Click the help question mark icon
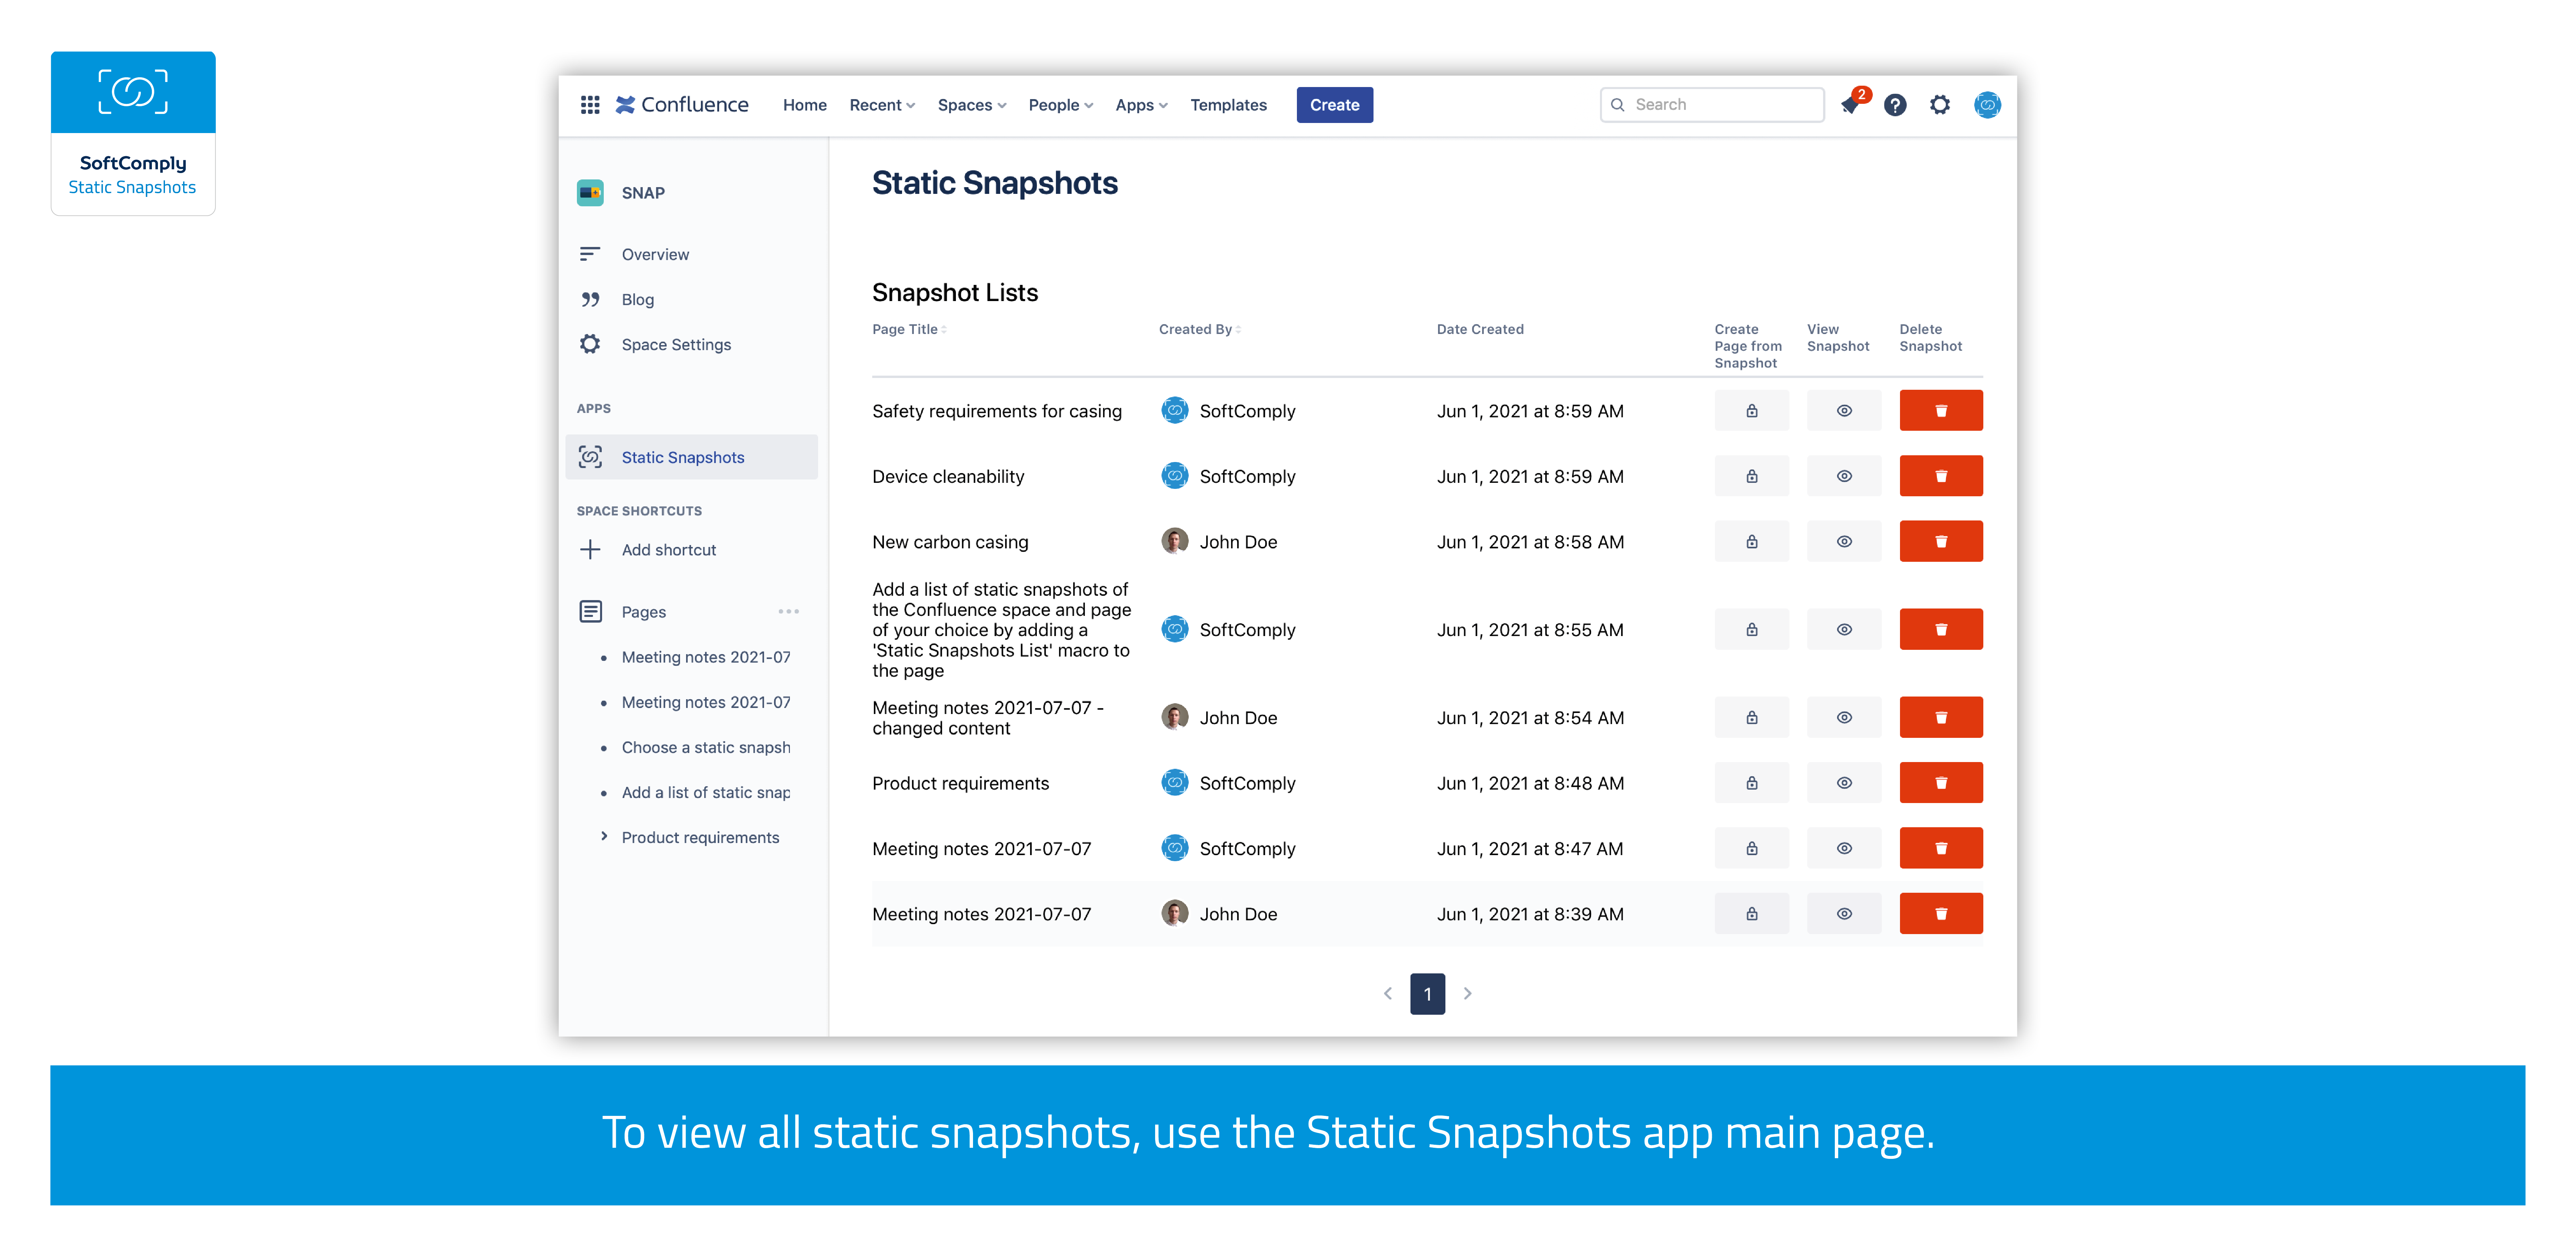2576x1260 pixels. pos(1895,105)
